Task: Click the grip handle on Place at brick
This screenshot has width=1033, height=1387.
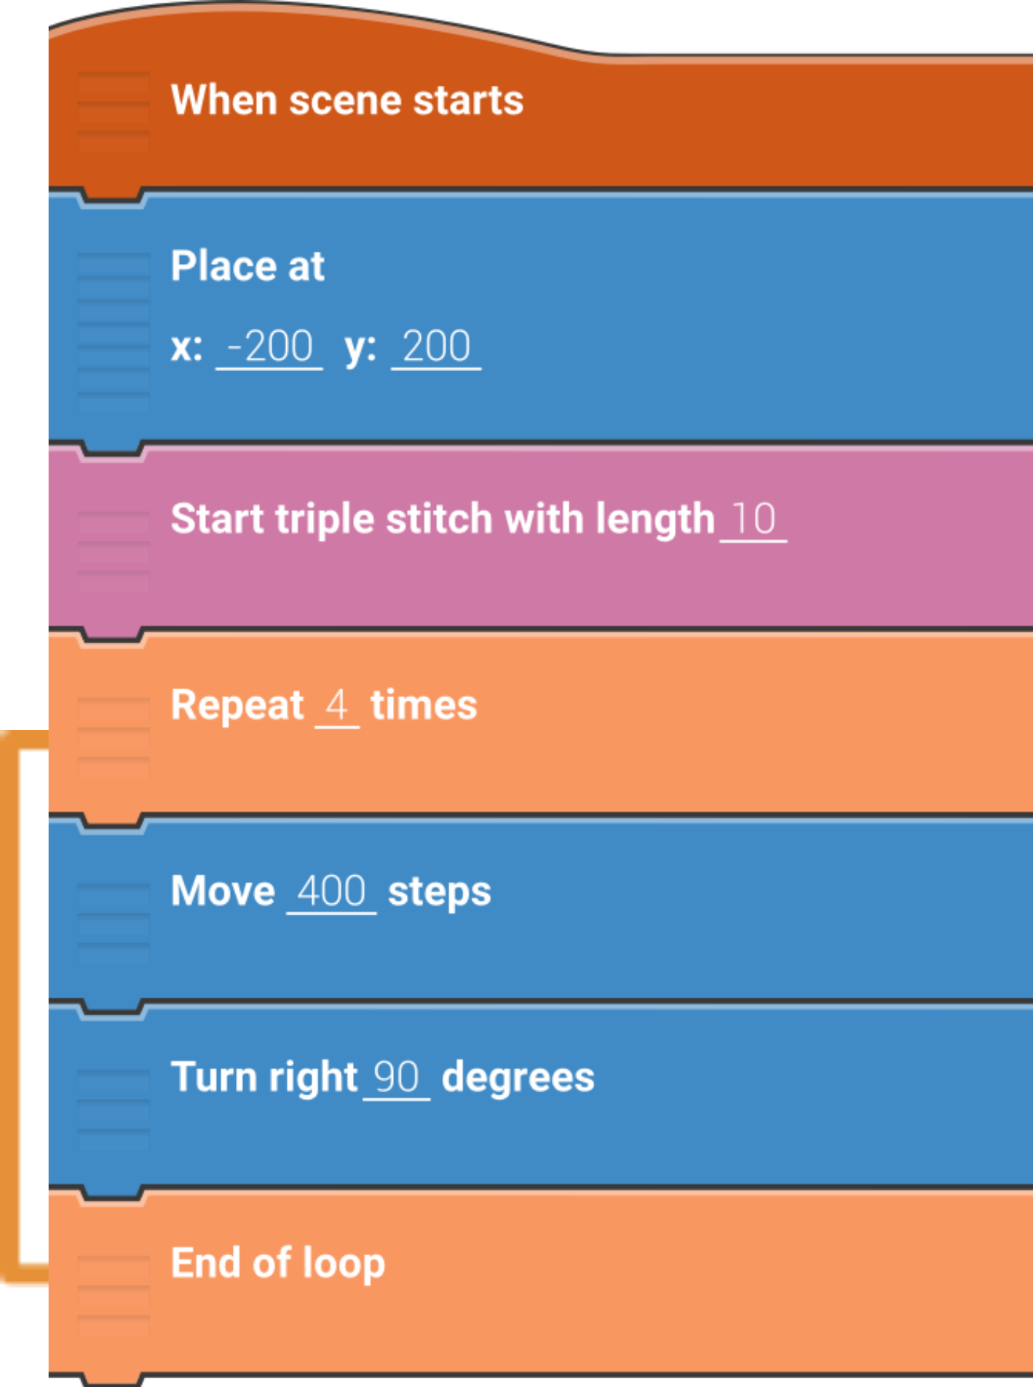Action: [113, 332]
